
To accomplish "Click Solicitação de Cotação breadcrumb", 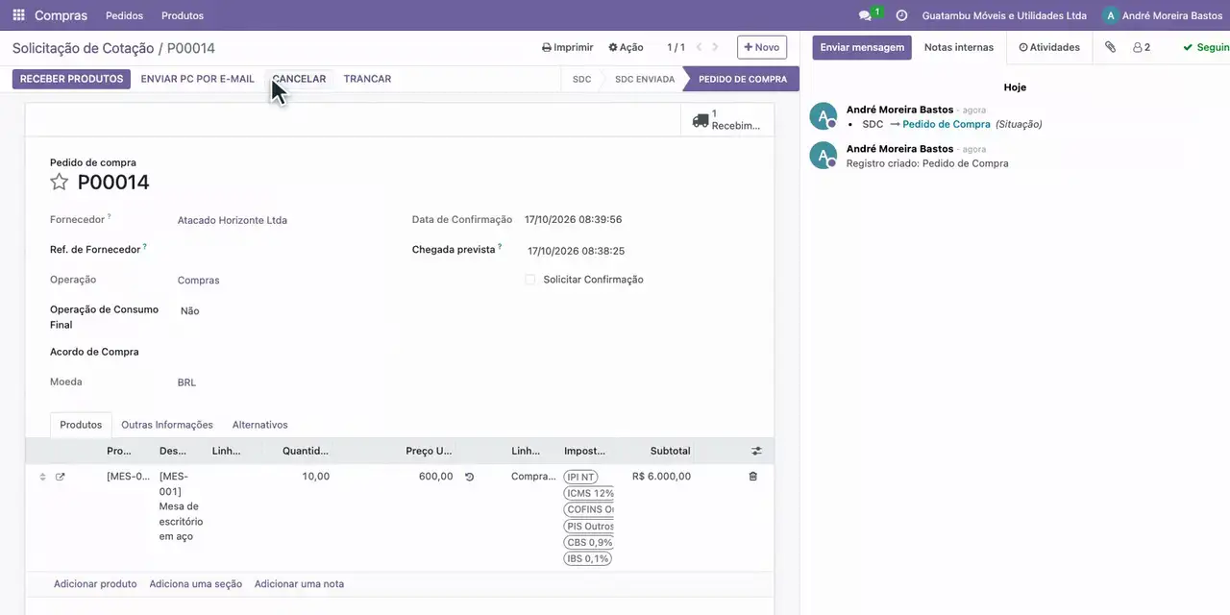I will (x=83, y=48).
